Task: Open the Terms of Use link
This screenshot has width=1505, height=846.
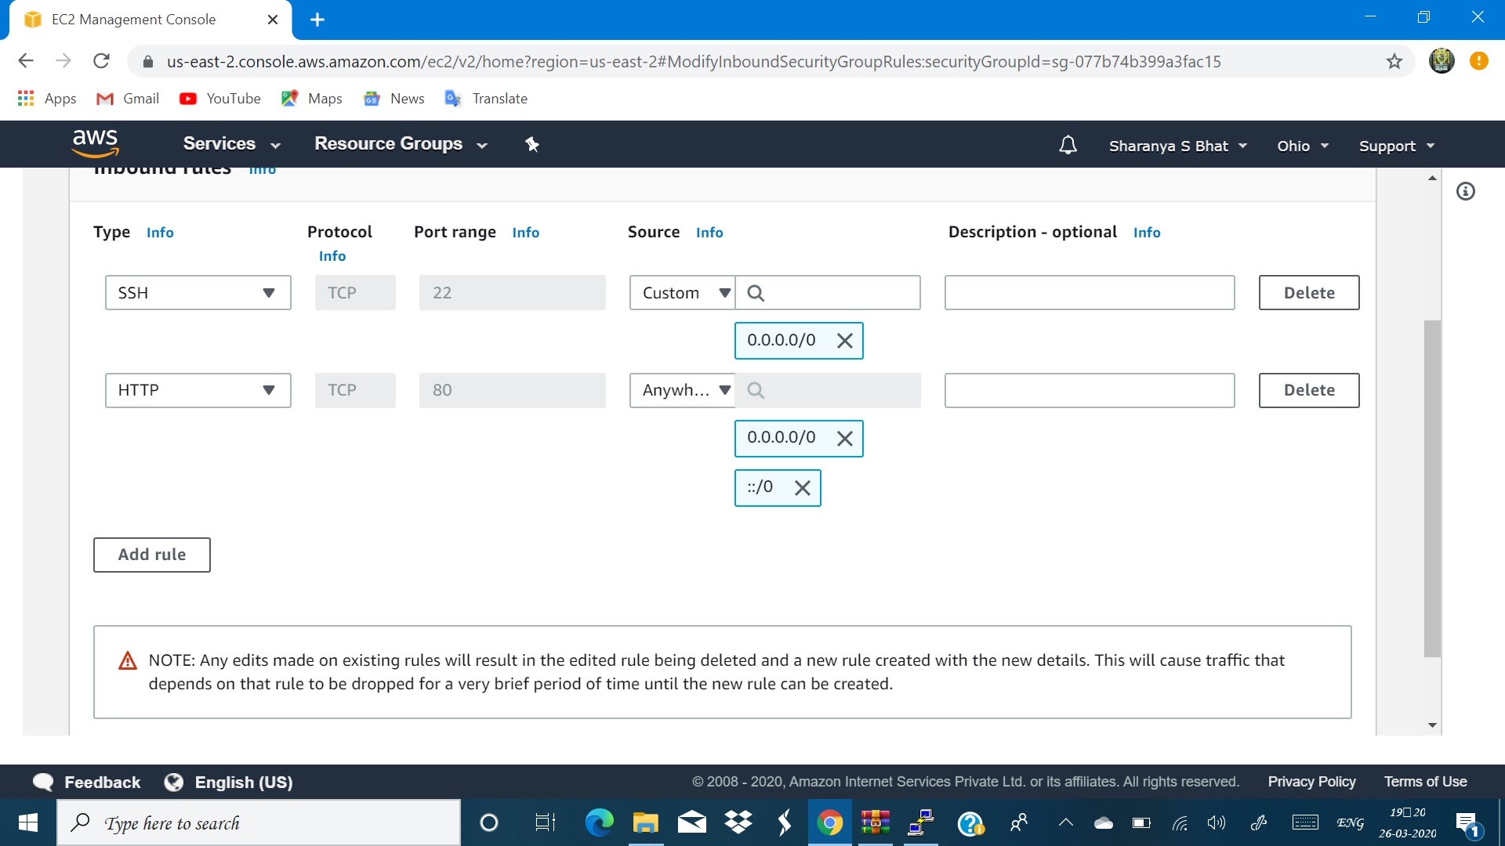Action: point(1425,782)
